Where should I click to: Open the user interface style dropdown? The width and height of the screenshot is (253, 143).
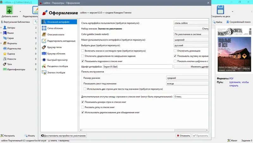191,23
